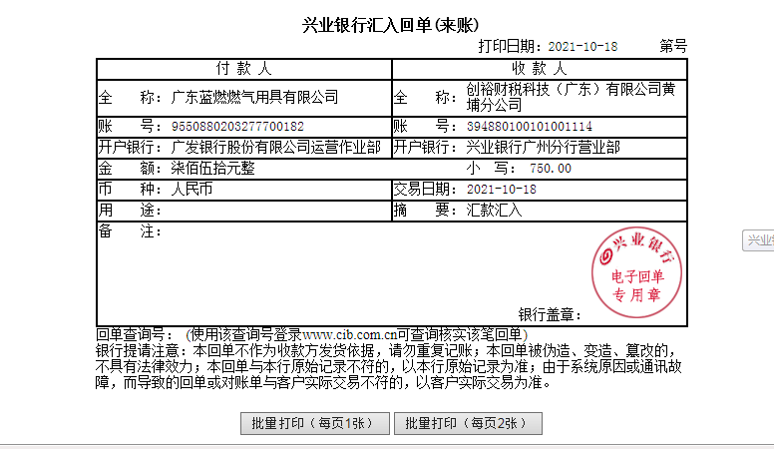Click the 银行盖章 label
Screen dimensions: 774x449
[x=551, y=314]
